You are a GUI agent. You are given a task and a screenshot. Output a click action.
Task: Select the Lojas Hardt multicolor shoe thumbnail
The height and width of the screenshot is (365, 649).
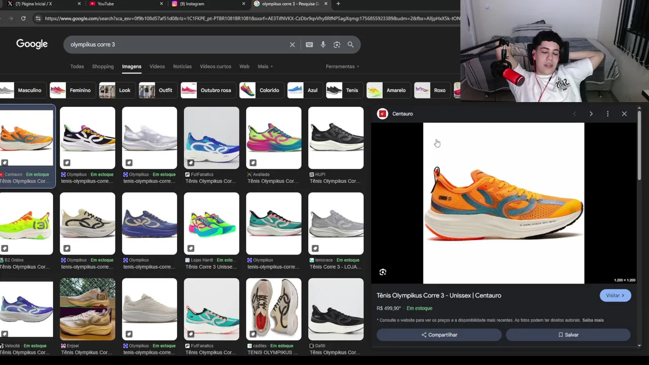click(x=211, y=223)
